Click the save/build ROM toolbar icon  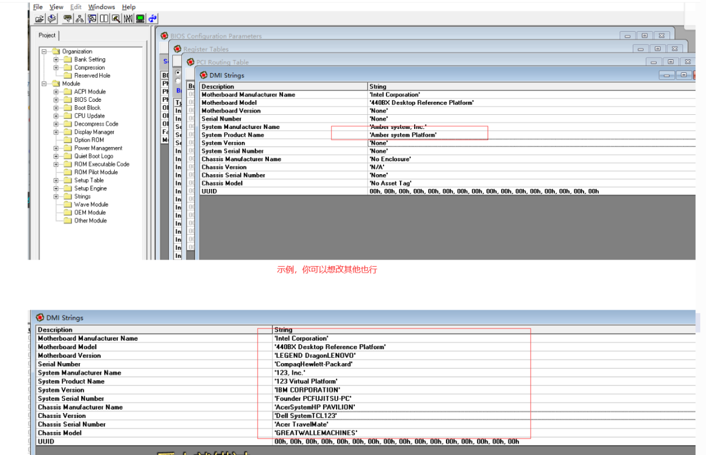coord(52,19)
